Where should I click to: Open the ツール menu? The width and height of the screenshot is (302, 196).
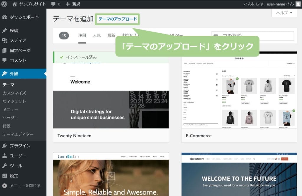(x=16, y=166)
